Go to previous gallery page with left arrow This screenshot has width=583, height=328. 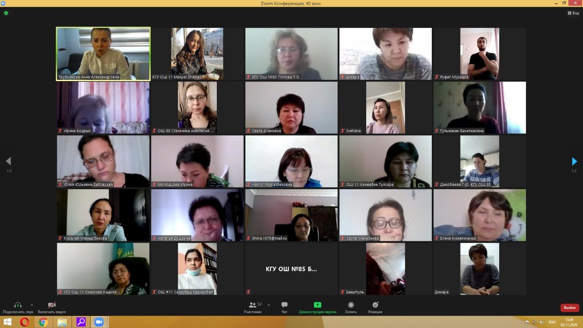coord(8,161)
